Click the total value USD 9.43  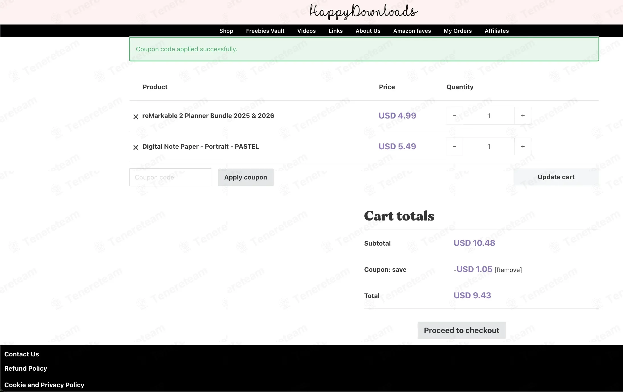tap(472, 295)
